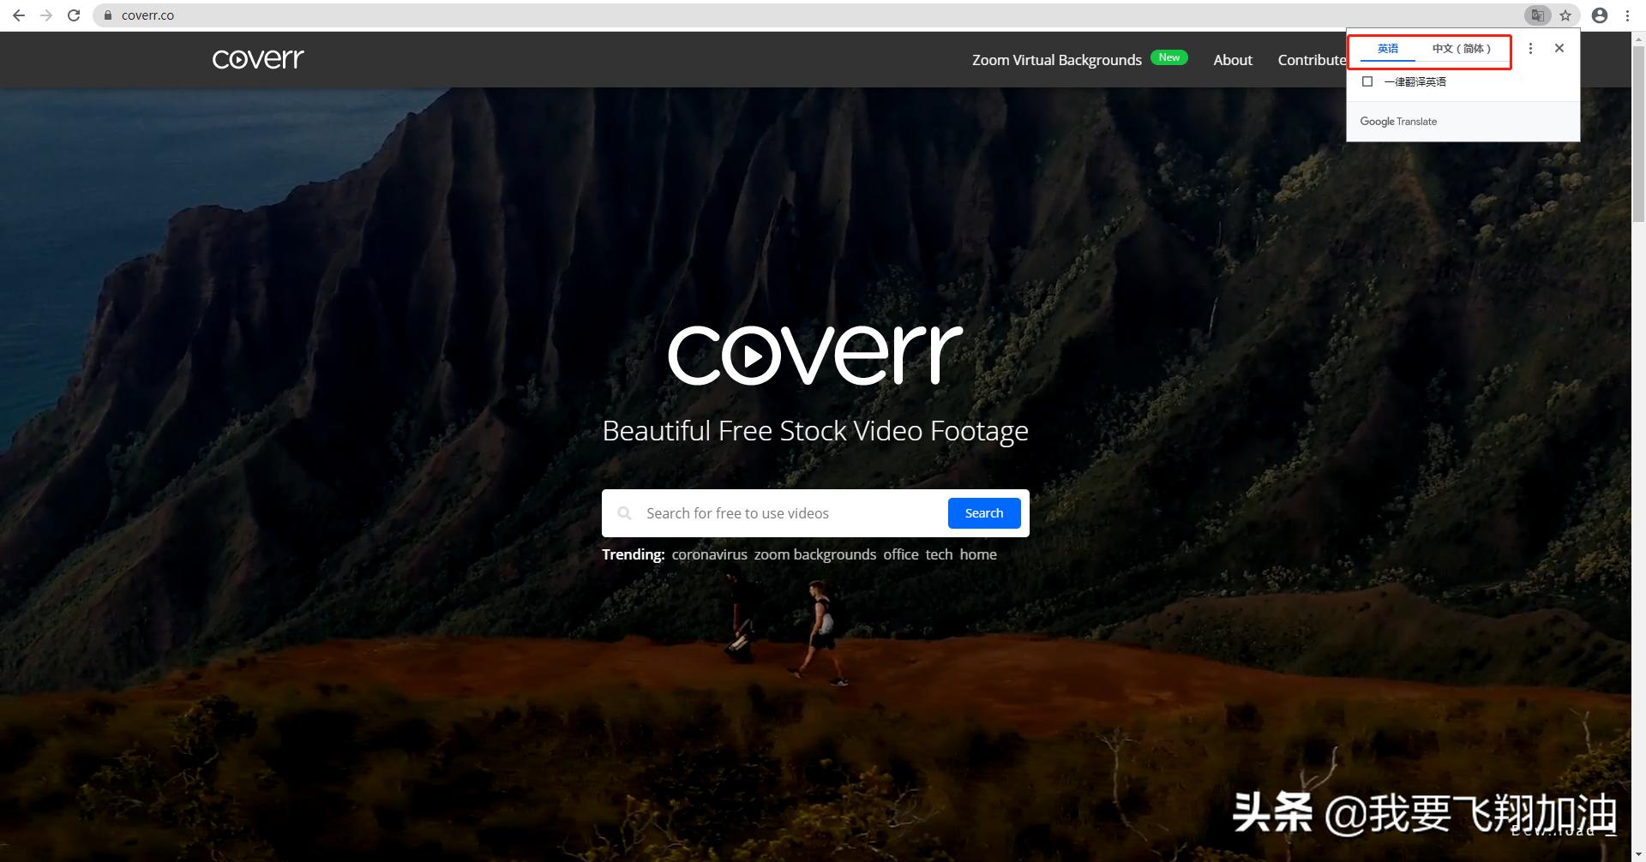Screen dimensions: 1646x862
Task: Click the green New badge
Action: pos(1169,57)
